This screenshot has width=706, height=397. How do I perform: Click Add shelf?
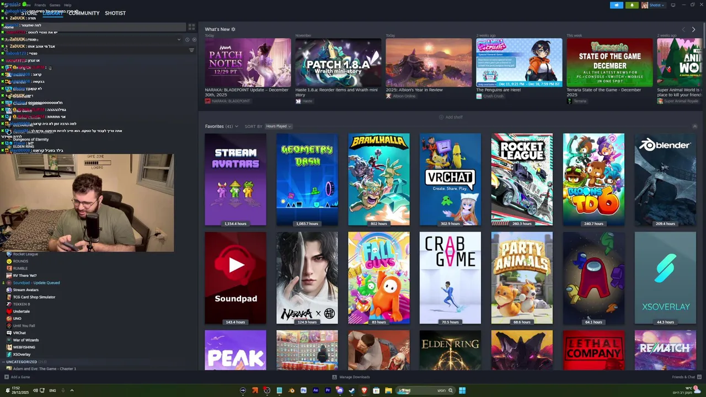tap(451, 117)
